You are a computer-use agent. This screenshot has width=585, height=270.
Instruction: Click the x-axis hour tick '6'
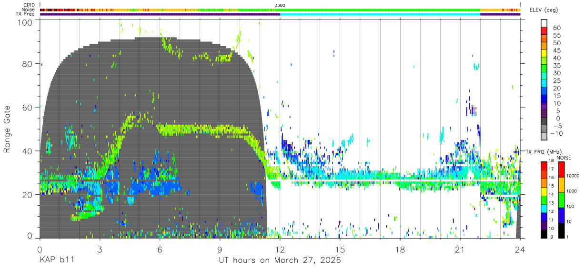tap(160, 249)
